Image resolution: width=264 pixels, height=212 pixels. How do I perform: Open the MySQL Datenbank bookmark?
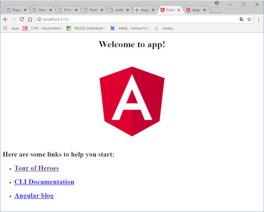point(86,28)
